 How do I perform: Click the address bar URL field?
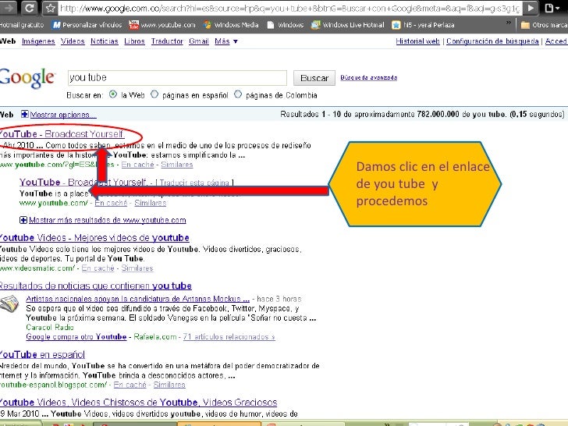tap(289, 8)
